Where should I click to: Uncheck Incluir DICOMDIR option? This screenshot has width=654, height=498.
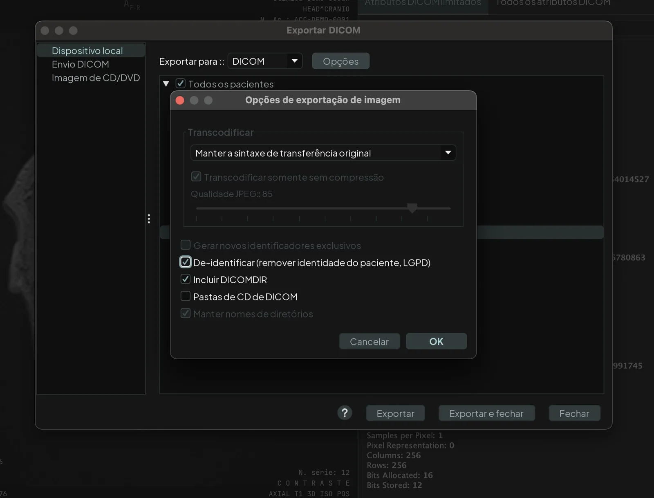click(x=186, y=279)
